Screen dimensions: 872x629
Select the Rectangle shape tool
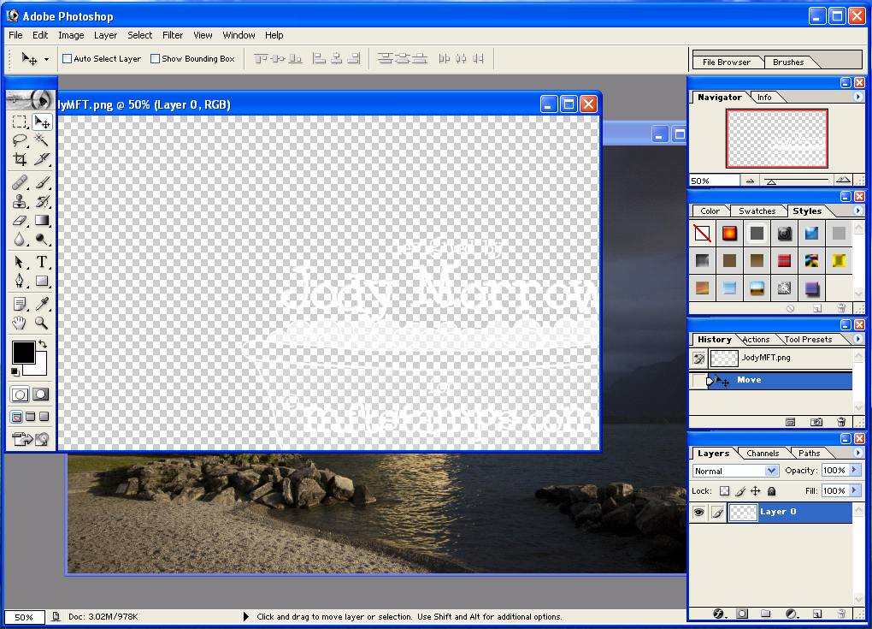[42, 281]
